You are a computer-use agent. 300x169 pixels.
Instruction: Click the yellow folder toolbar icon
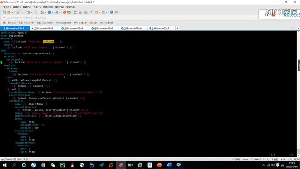(97, 12)
